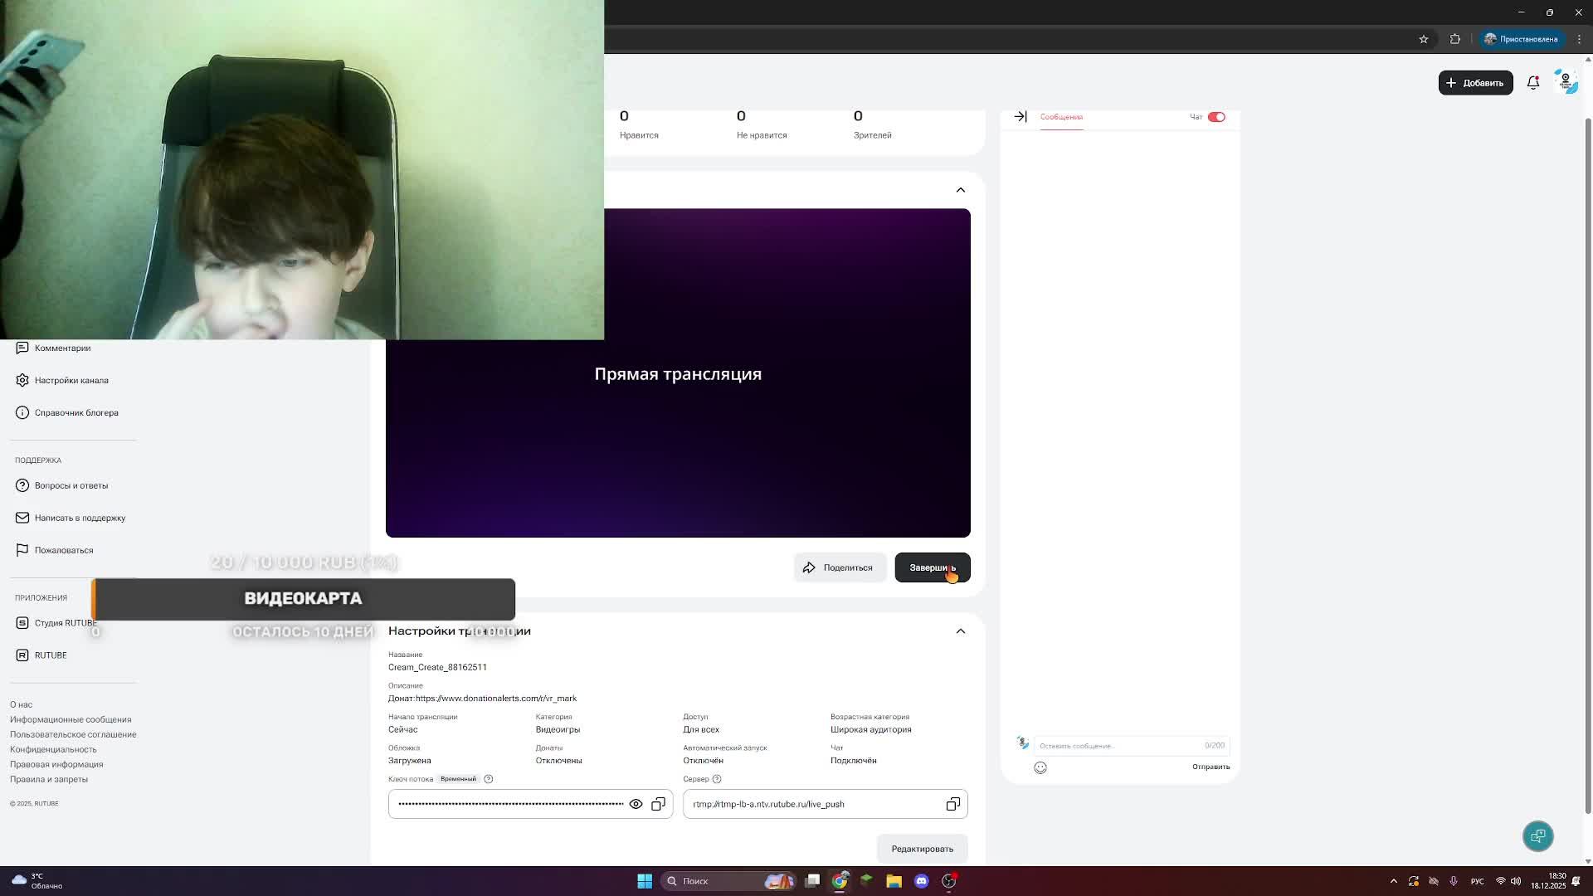Viewport: 1593px width, 896px height.
Task: Disable the chat toggle switch
Action: 1216,117
